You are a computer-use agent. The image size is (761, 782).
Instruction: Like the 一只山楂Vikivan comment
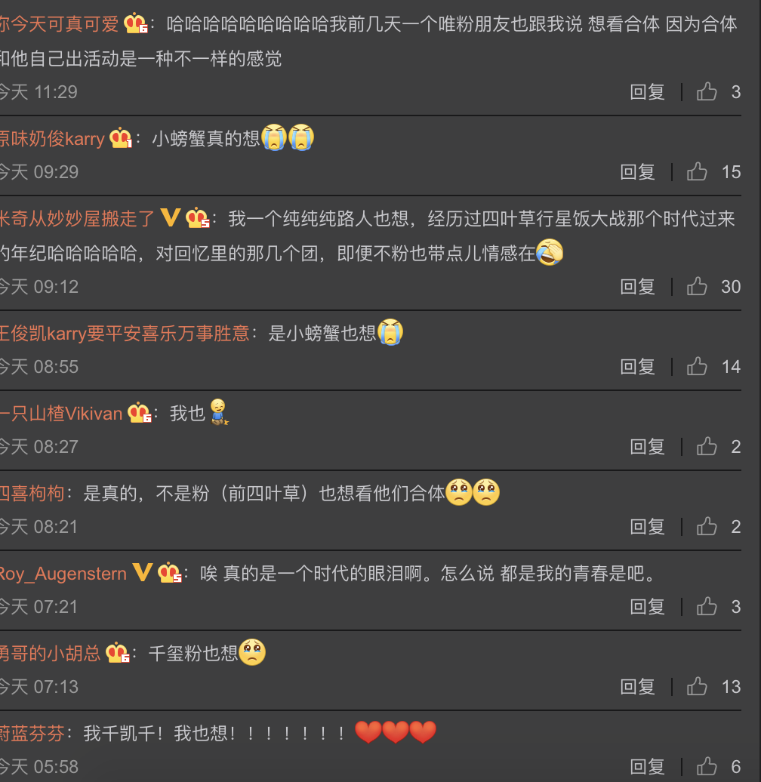point(707,446)
